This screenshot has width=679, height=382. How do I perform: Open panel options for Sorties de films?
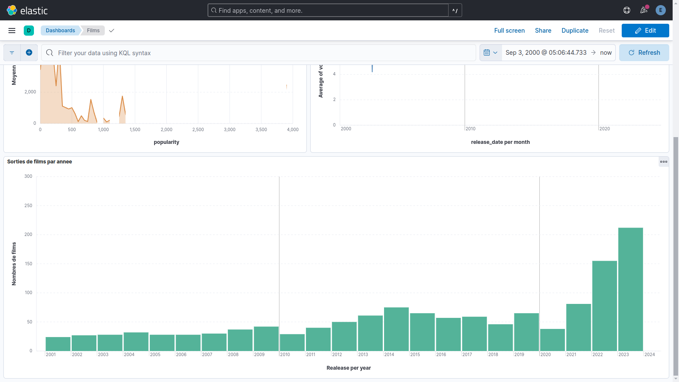click(x=664, y=162)
